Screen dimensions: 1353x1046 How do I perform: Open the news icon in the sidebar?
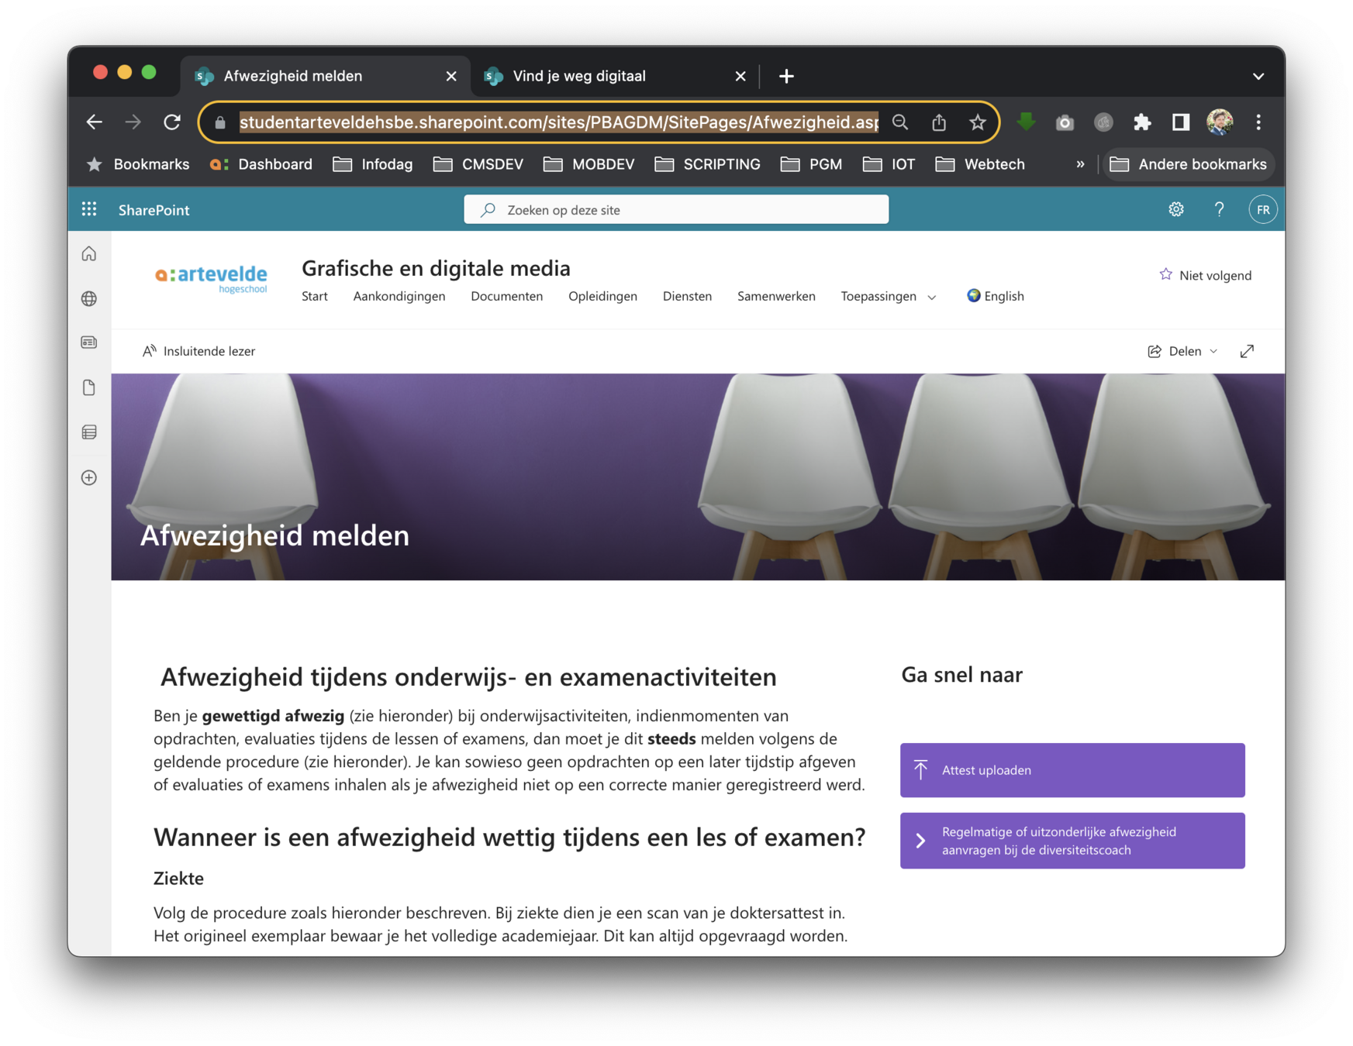89,342
